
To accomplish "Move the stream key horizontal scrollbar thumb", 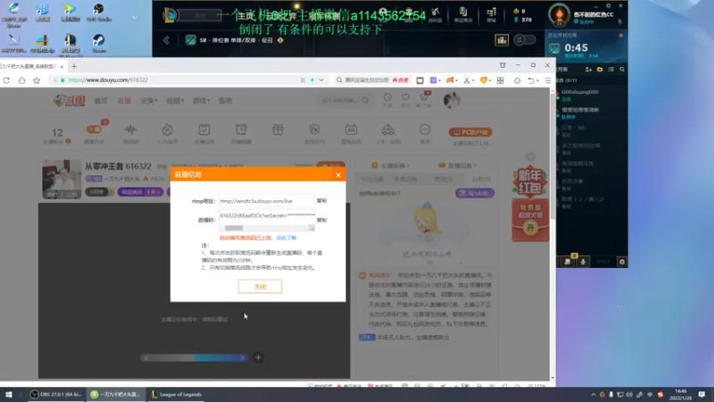I will [234, 228].
